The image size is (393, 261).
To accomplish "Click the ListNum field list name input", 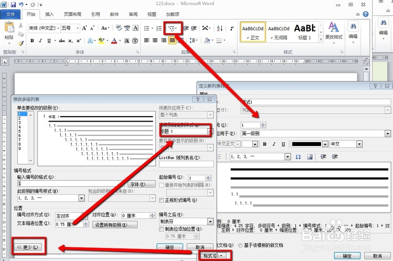I will 186,164.
